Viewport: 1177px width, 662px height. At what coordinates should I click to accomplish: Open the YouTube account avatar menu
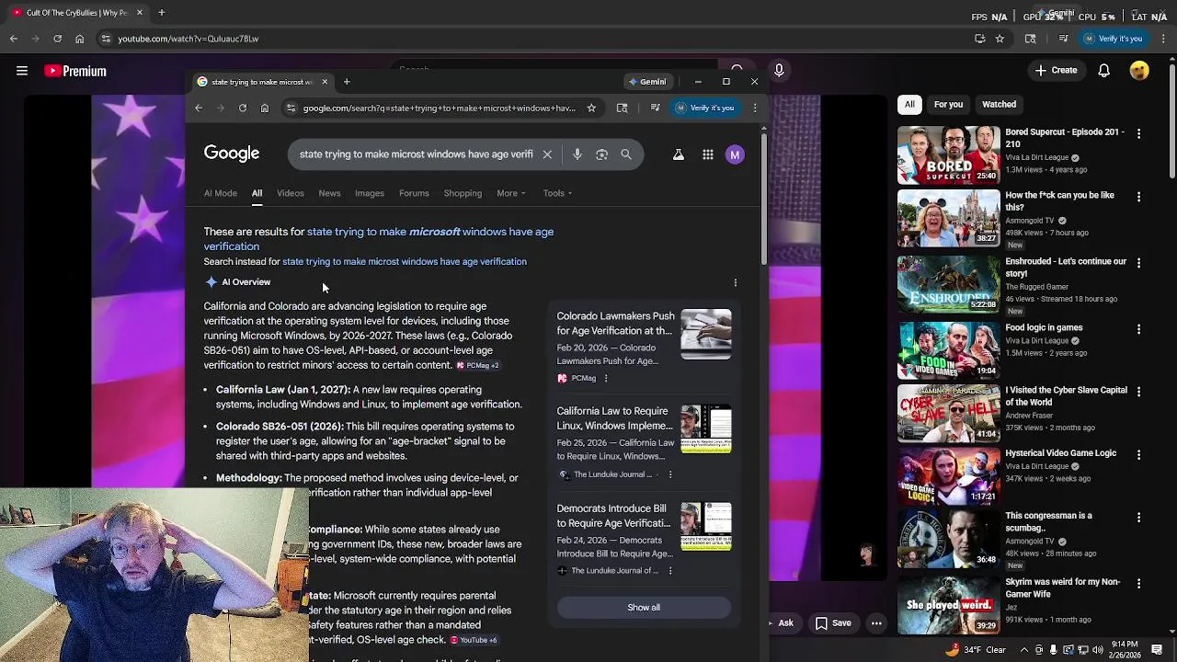1139,71
